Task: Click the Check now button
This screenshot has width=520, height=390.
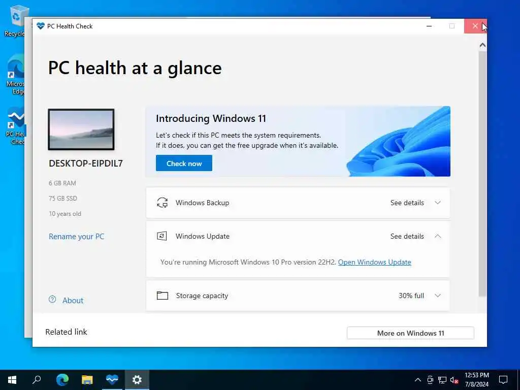Action: [x=184, y=163]
